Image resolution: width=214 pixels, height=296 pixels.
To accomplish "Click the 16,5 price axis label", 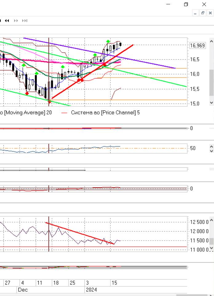I will pyautogui.click(x=195, y=59).
